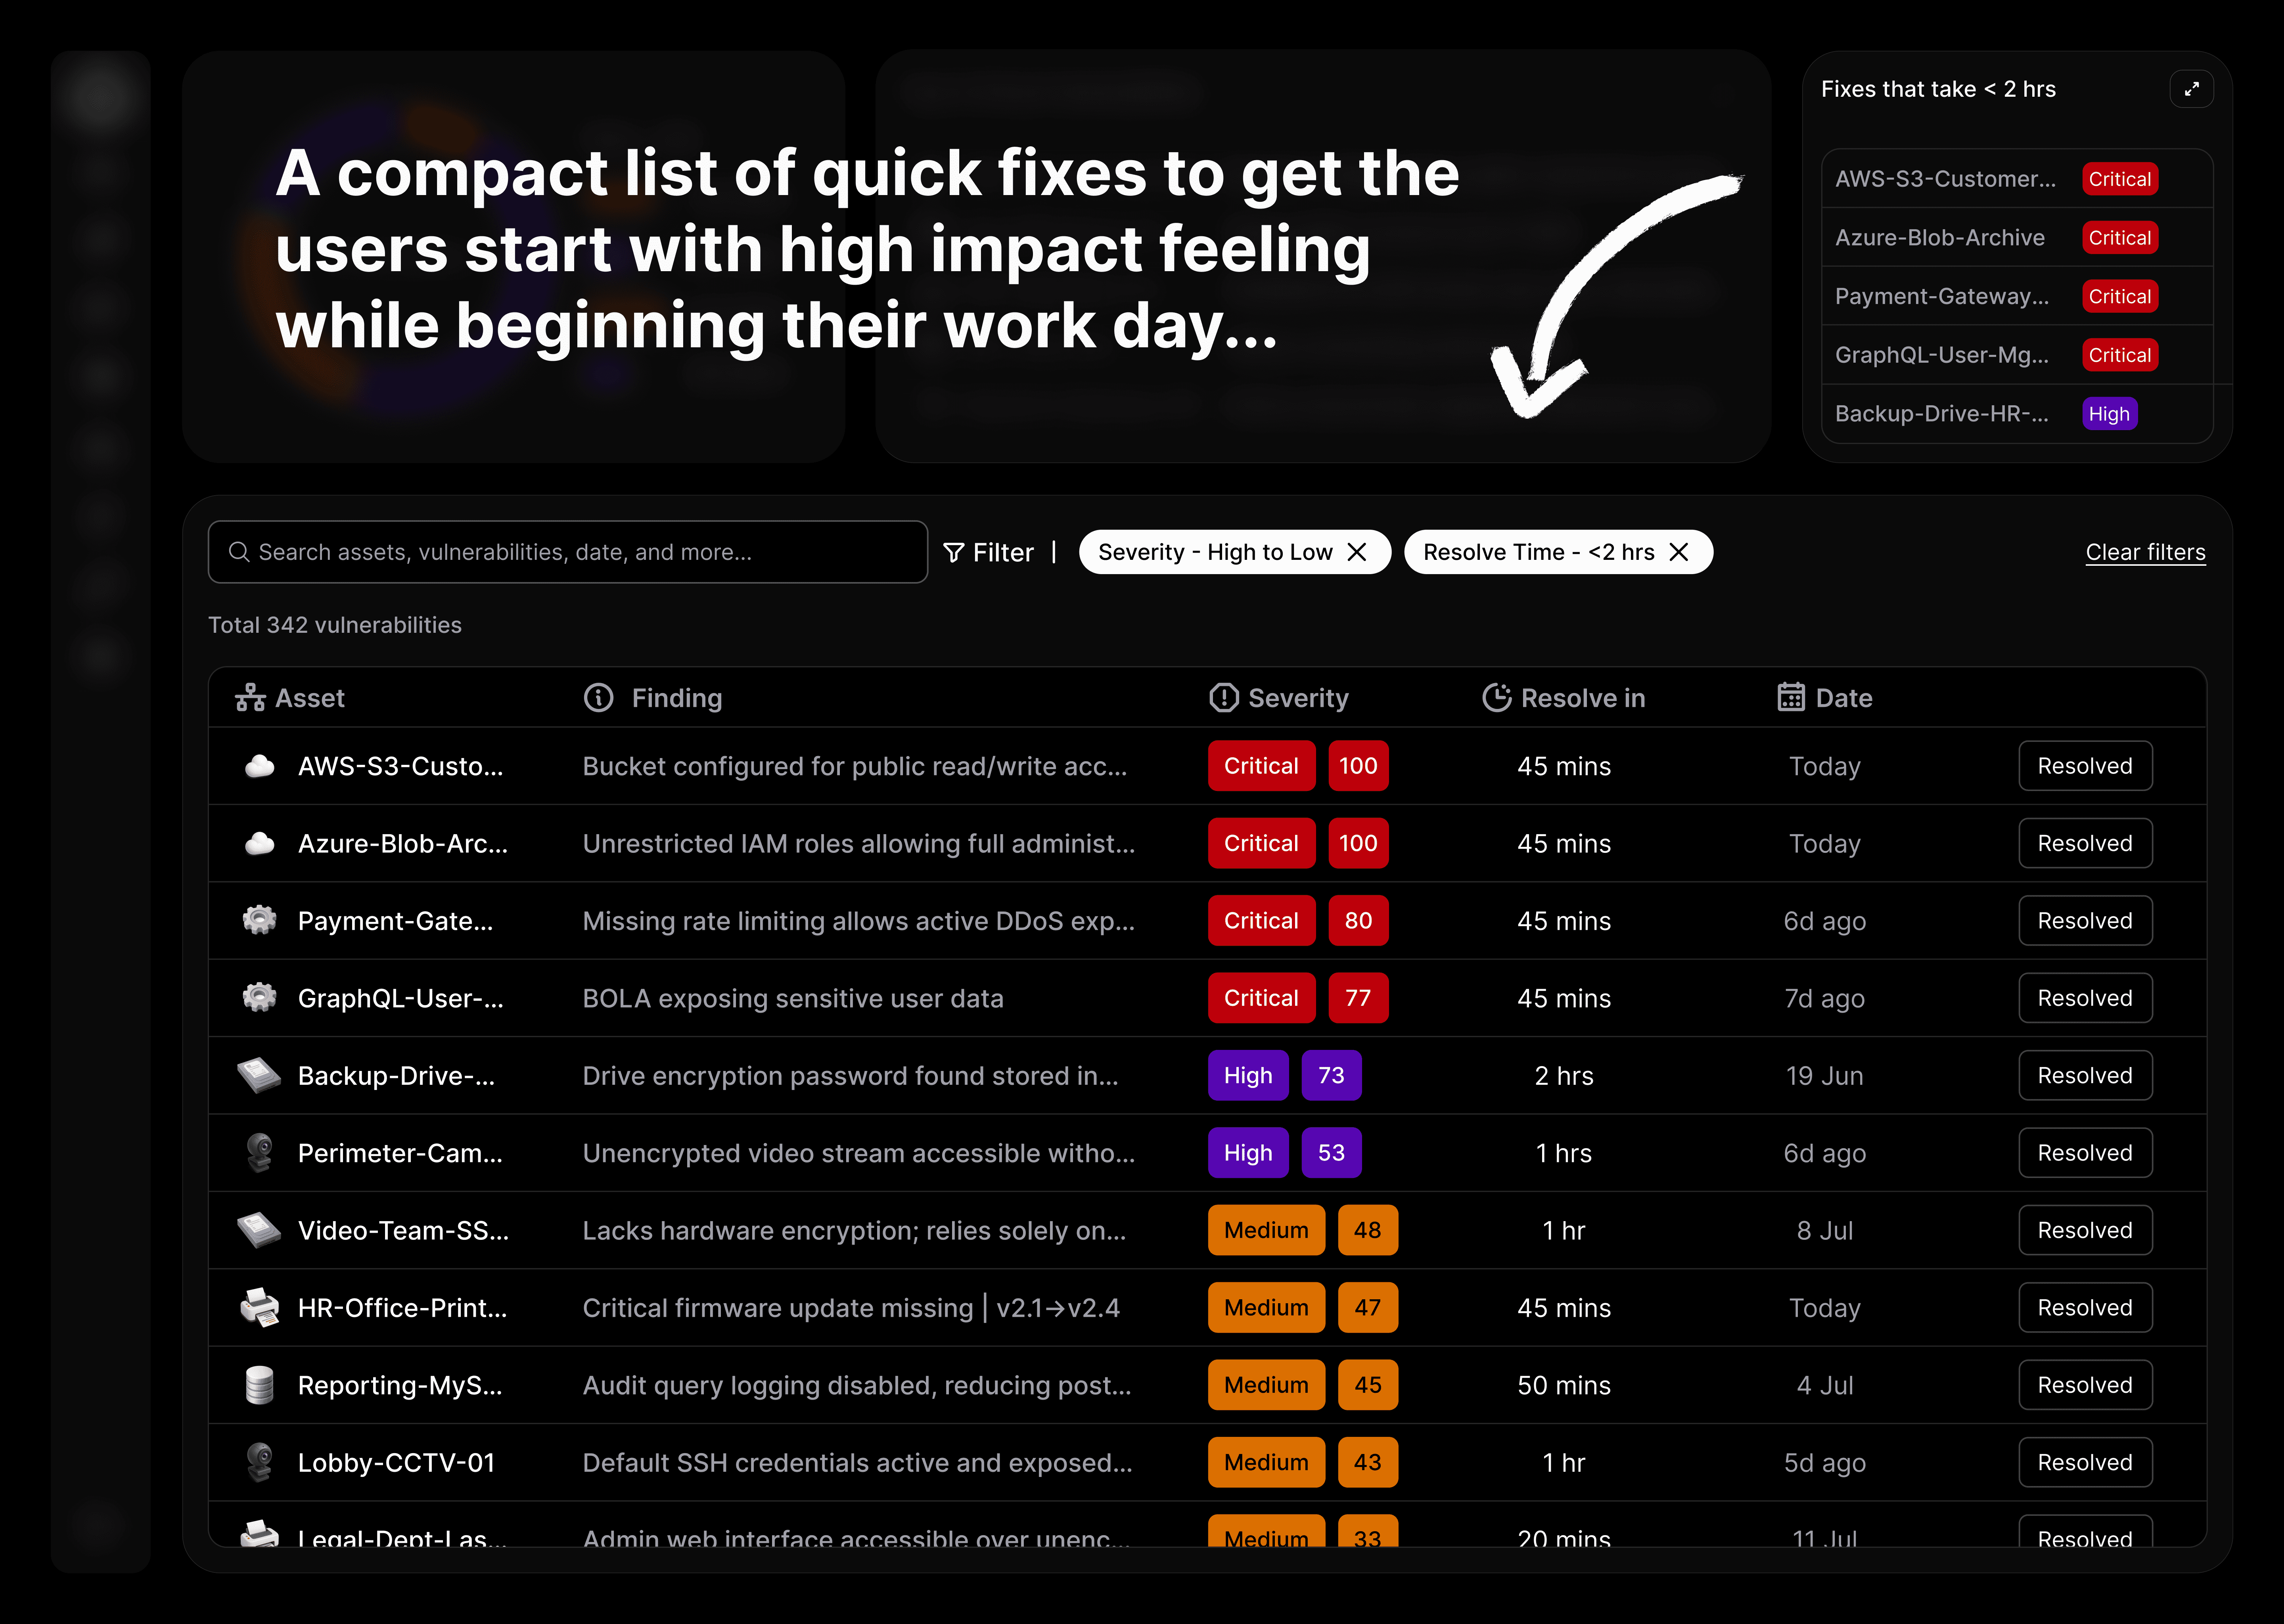Click Resolved for the Reporting-MyS... row

coord(2085,1385)
